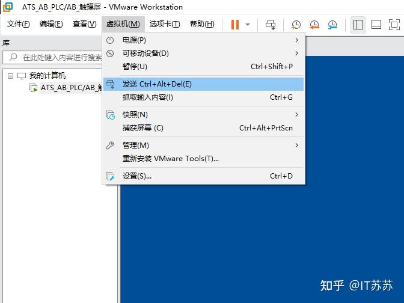This screenshot has height=303, width=404.
Task: Click the Take Snapshot clock icon
Action: tap(296, 25)
